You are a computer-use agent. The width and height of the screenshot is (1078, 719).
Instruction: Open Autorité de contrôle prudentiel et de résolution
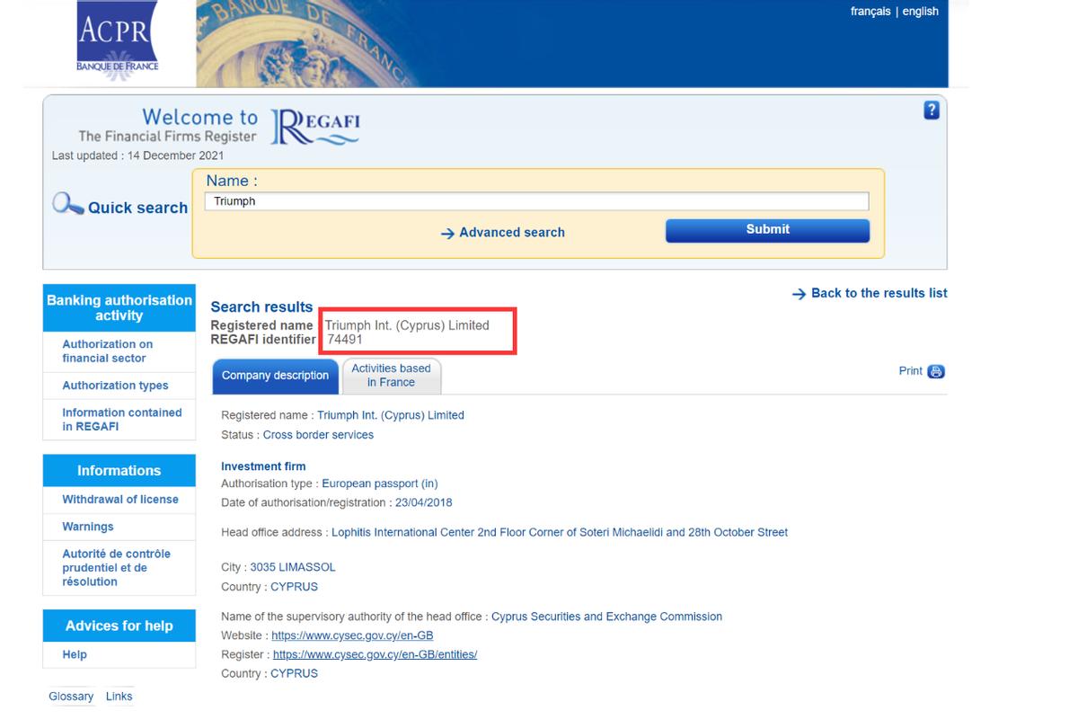click(116, 568)
